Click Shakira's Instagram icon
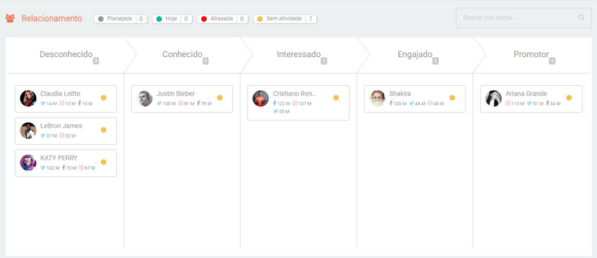Viewport: 597px width, 258px height. coord(430,103)
